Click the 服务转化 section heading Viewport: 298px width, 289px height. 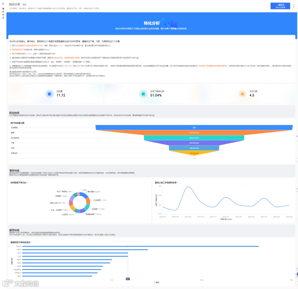14,230
